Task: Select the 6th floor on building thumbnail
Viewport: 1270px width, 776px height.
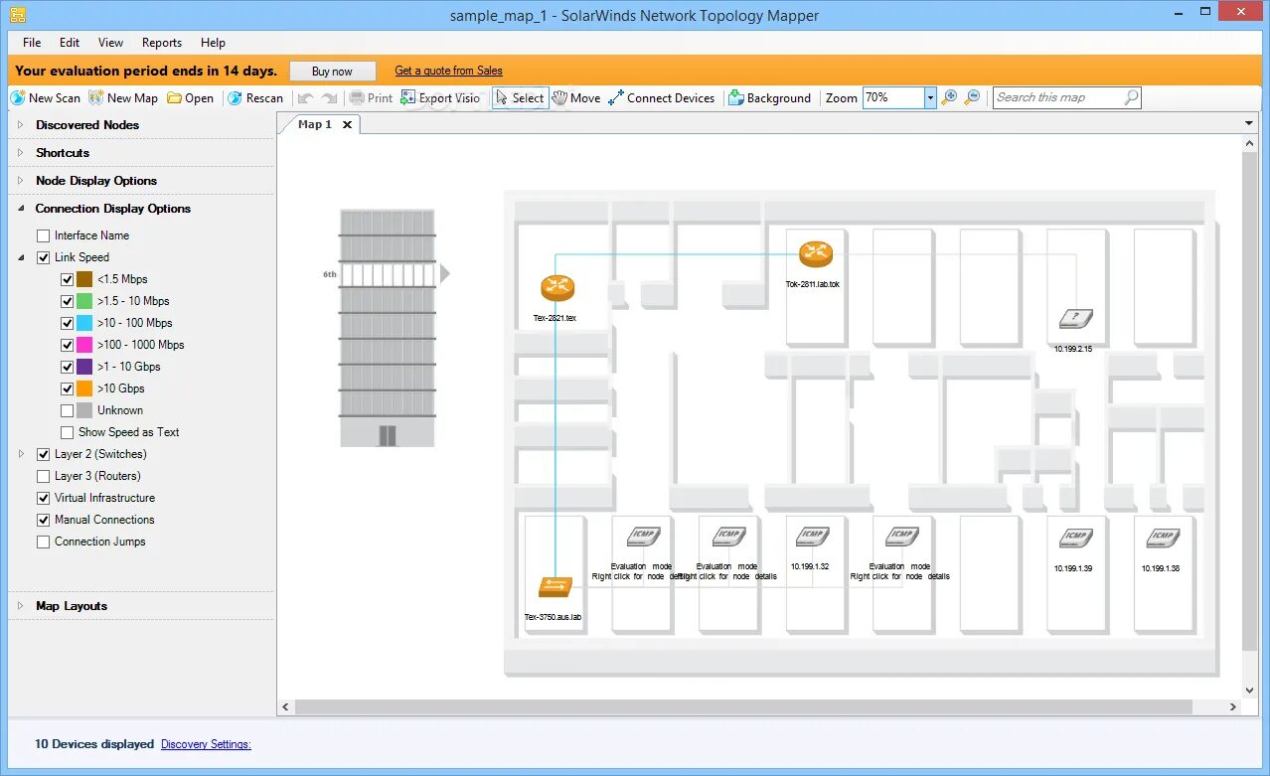Action: [388, 274]
